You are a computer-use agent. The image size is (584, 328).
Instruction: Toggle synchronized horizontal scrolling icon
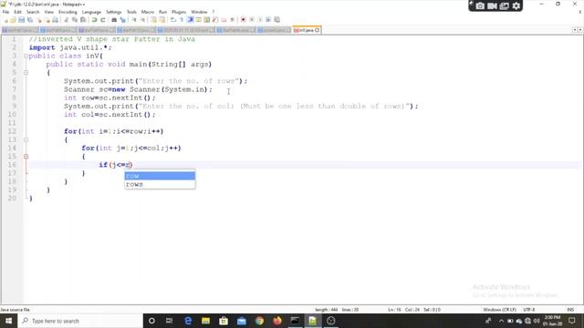pos(162,20)
